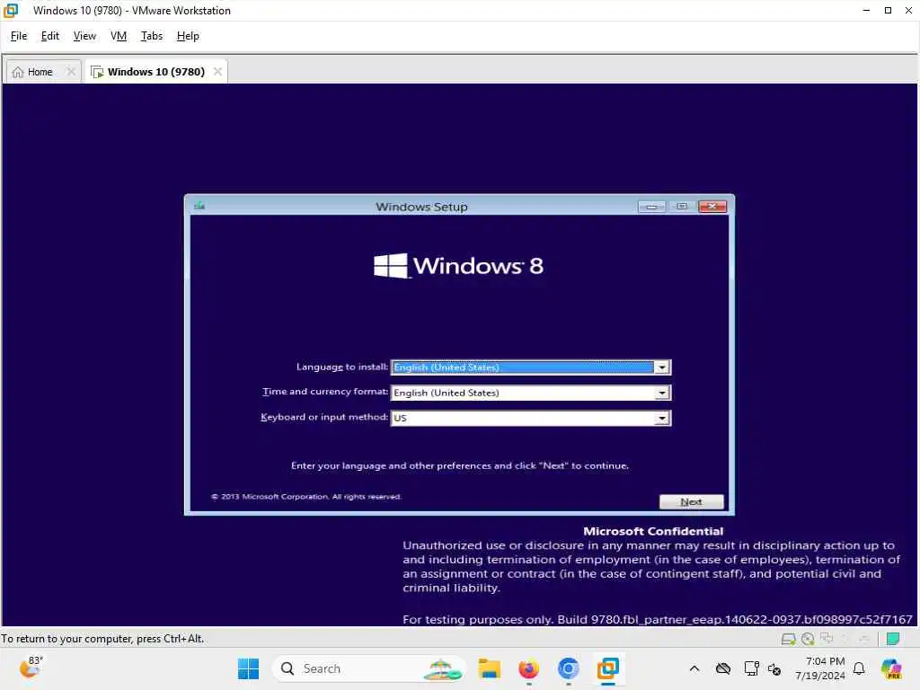Open the Windows Start menu
Screen dimensions: 920x690
pyautogui.click(x=248, y=668)
